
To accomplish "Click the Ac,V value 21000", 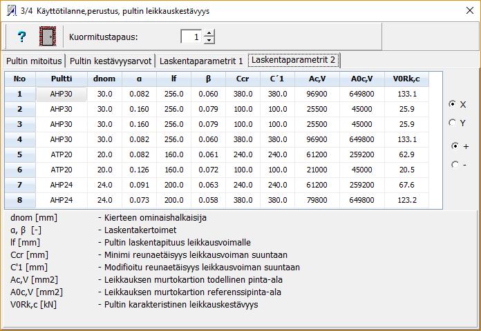I will [x=317, y=170].
